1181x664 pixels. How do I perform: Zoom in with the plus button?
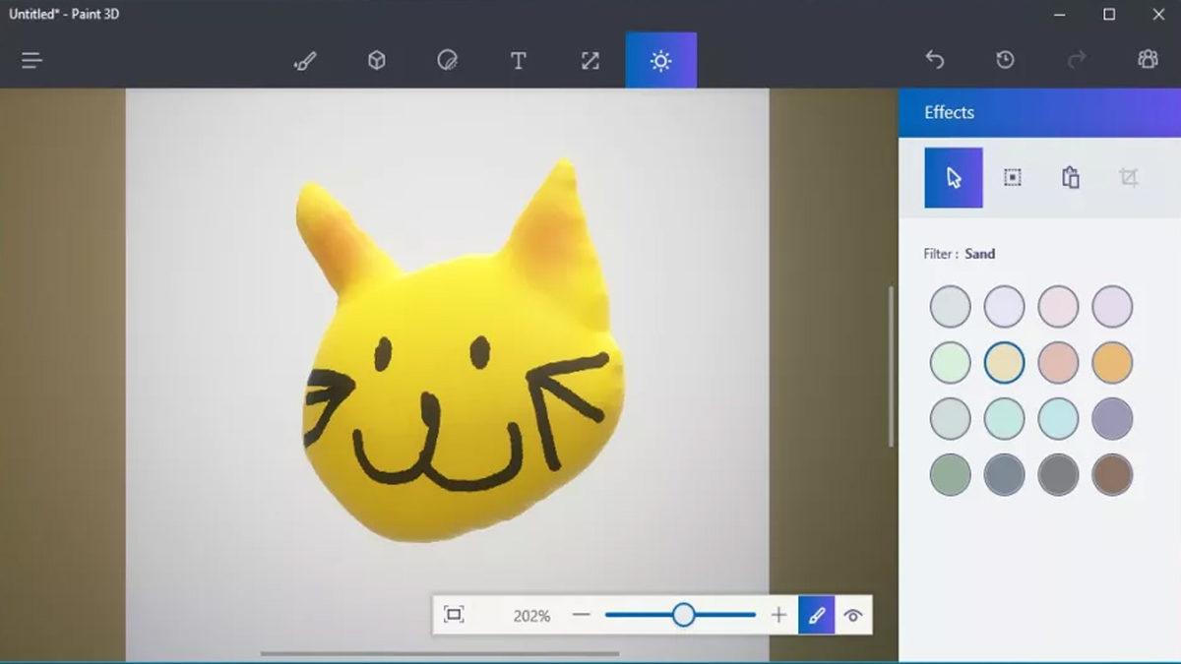tap(778, 616)
